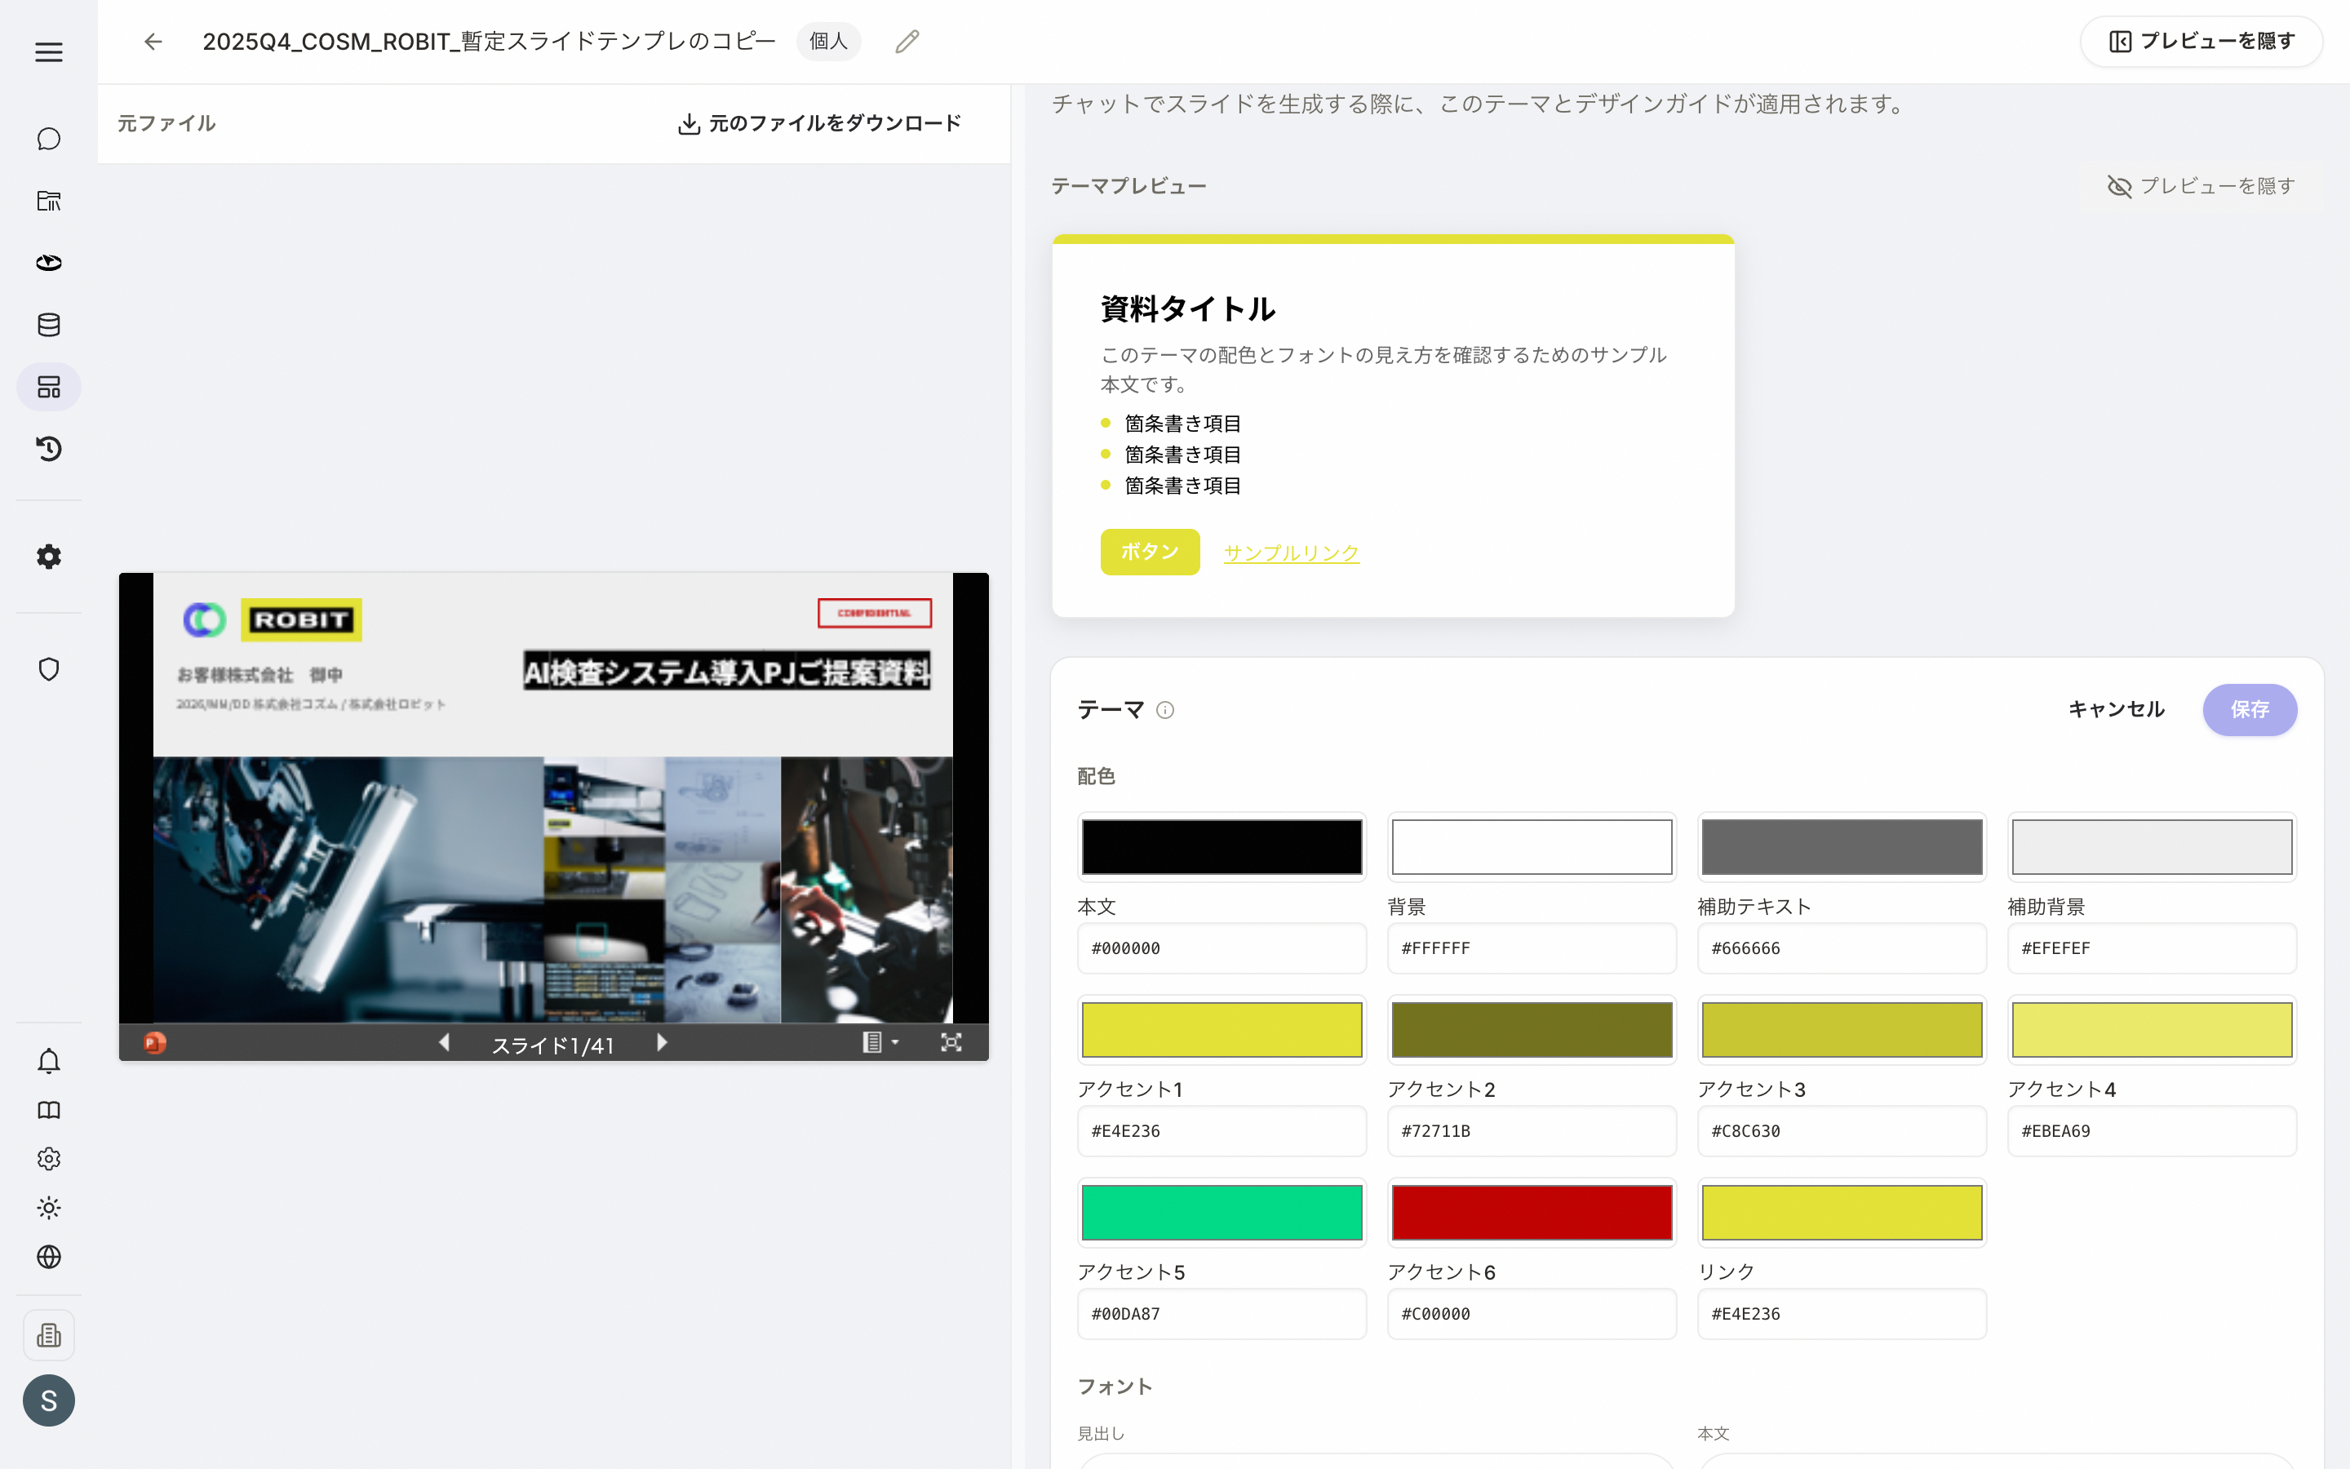Hide theme preview with crossed-eye toggle

(x=2201, y=185)
